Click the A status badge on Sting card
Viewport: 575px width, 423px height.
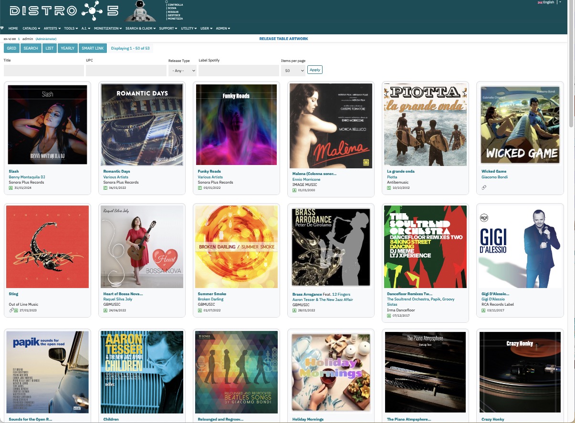16,310
